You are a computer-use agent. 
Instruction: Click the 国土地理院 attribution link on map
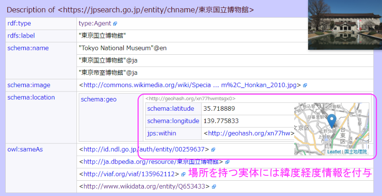(x=355, y=152)
